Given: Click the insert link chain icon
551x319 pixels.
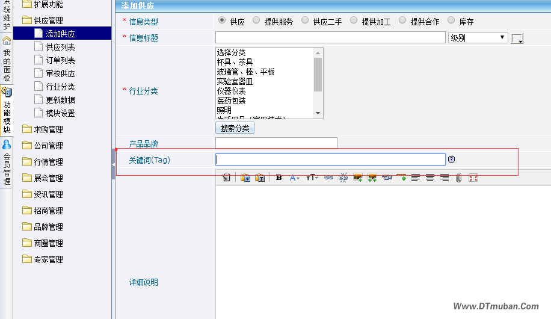Looking at the screenshot, I should point(328,178).
